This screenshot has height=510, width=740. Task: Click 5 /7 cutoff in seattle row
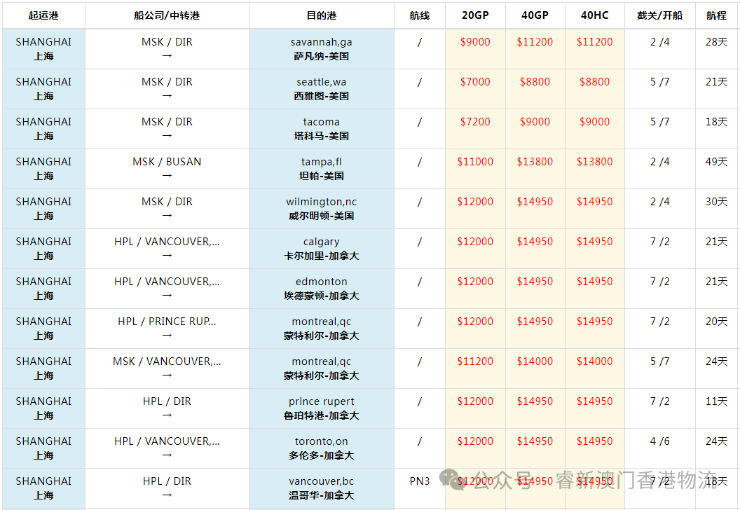point(660,82)
